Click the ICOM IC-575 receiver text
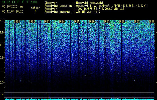 100,9
